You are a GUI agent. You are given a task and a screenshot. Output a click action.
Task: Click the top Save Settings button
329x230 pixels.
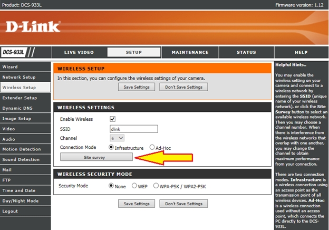pos(136,87)
